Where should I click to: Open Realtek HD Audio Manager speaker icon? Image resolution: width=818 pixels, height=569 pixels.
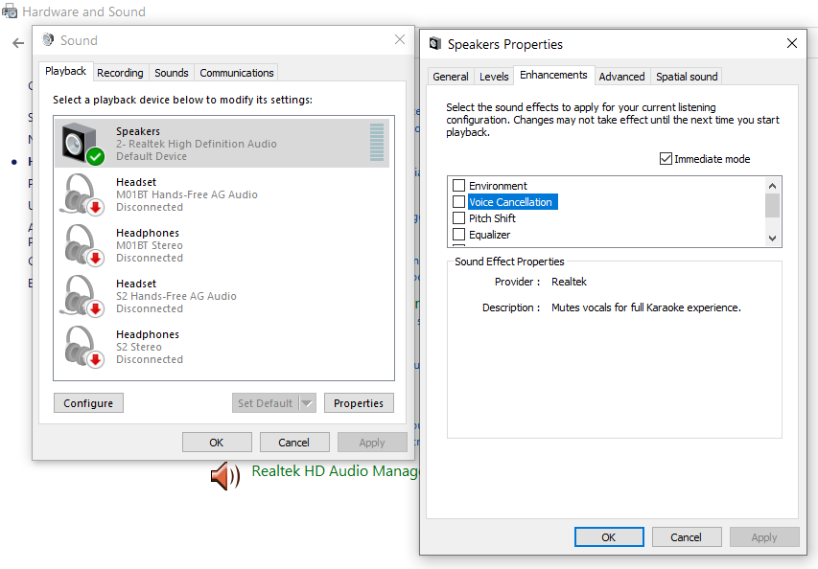224,475
